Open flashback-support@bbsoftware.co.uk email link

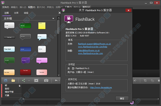pos(94,44)
